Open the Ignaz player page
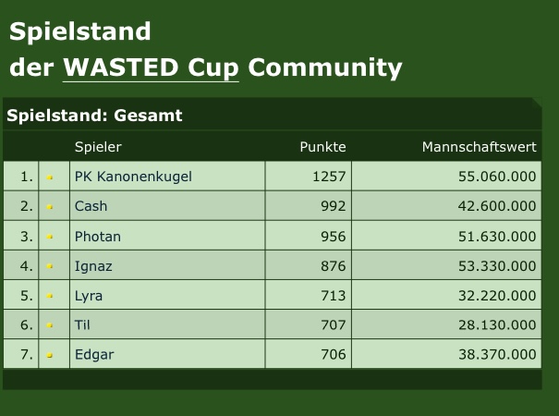559x416 pixels. [93, 266]
